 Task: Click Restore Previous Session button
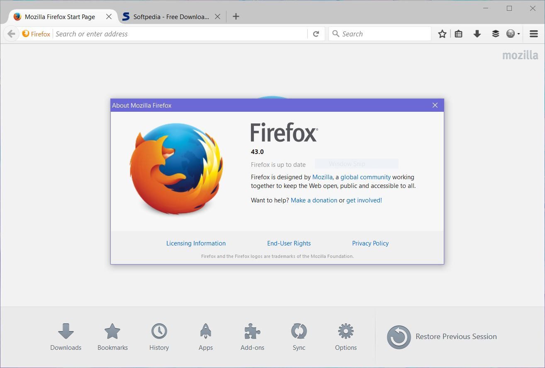point(442,337)
